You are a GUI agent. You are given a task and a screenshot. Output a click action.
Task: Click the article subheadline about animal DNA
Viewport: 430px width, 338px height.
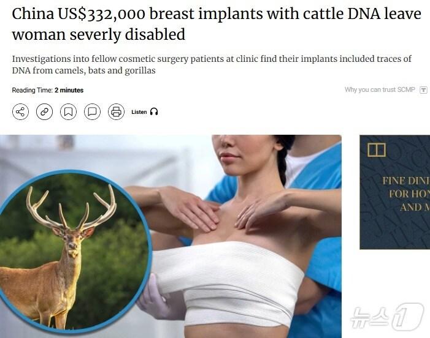click(x=212, y=64)
